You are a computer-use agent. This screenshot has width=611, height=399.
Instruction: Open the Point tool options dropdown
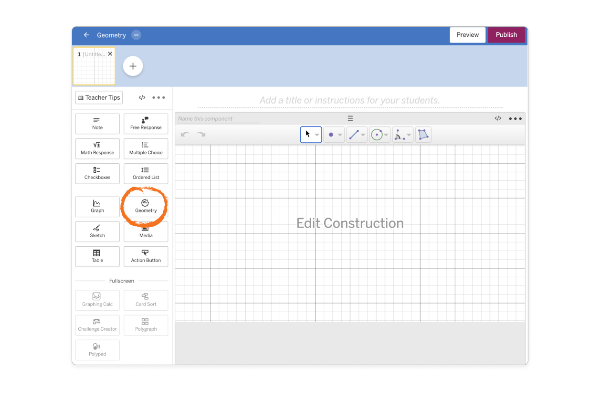[339, 134]
